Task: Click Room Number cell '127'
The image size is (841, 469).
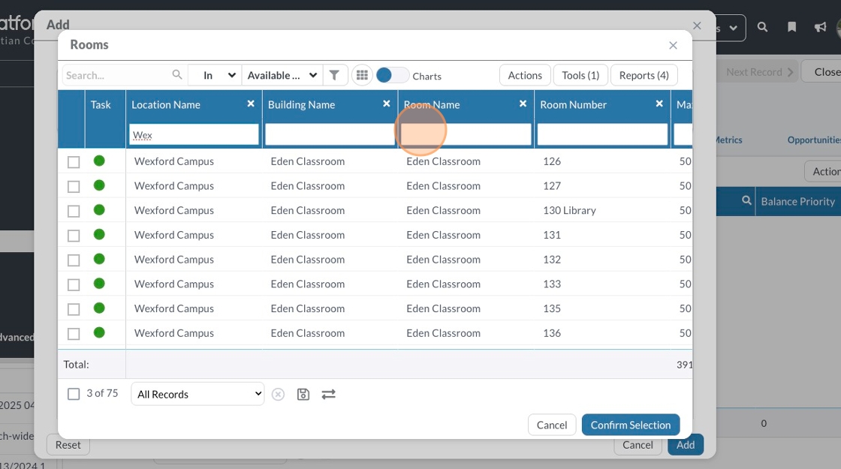Action: (x=552, y=186)
